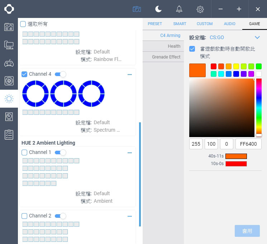Pick the cyan preset color swatch
Image resolution: width=267 pixels, height=244 pixels.
221,74
